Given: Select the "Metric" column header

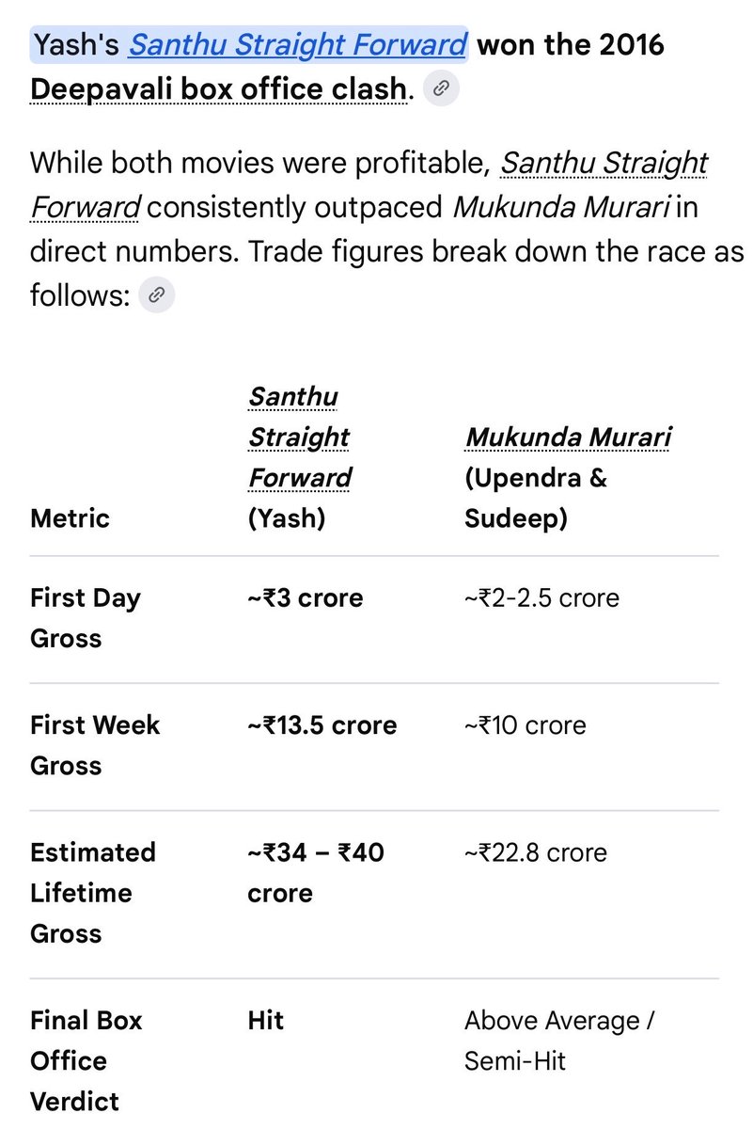Looking at the screenshot, I should [x=70, y=517].
